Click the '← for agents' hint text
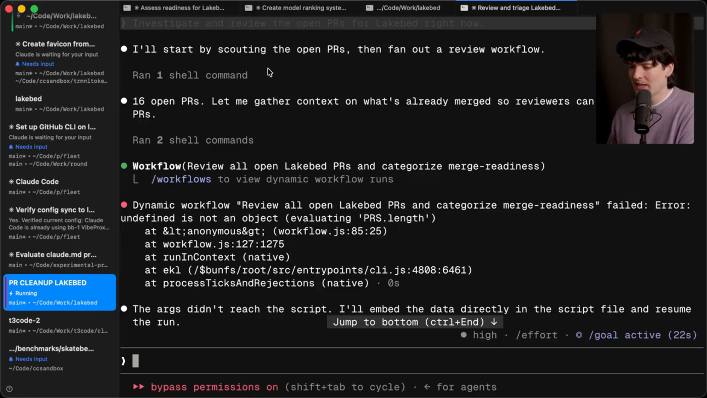The width and height of the screenshot is (707, 398). (460, 387)
